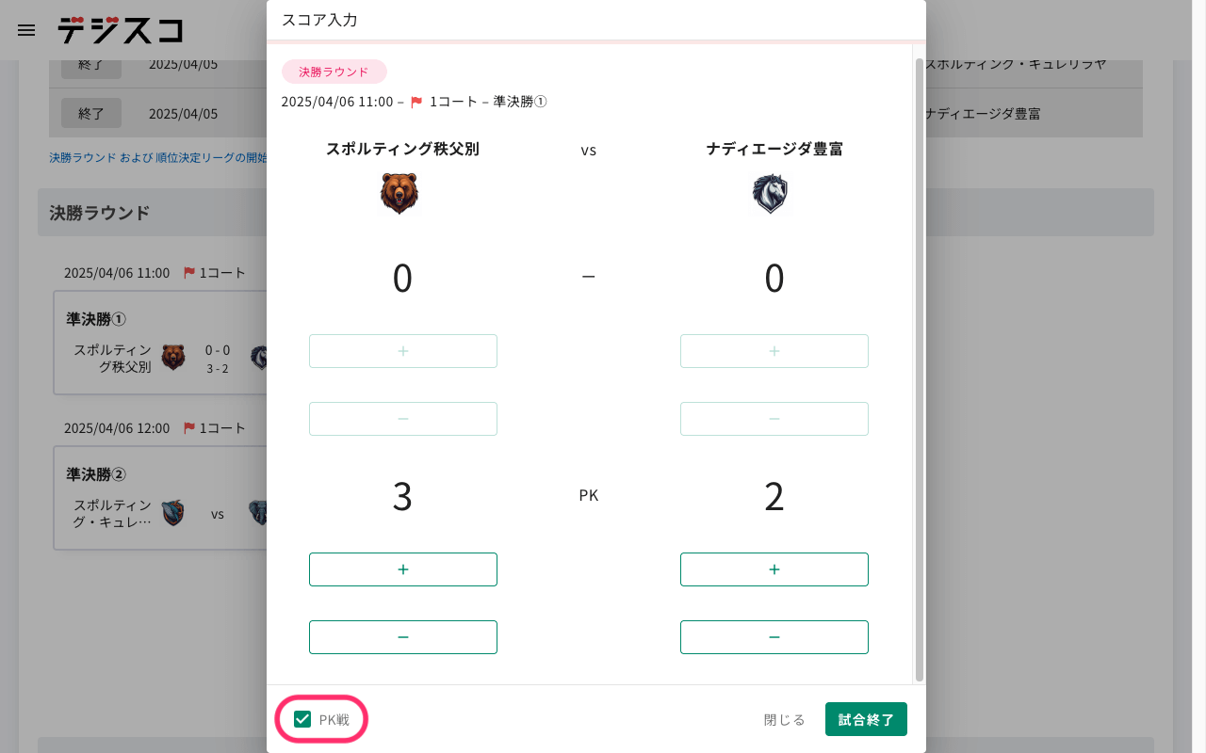Click 閉じる to close the dialog
1206x753 pixels.
pyautogui.click(x=785, y=720)
